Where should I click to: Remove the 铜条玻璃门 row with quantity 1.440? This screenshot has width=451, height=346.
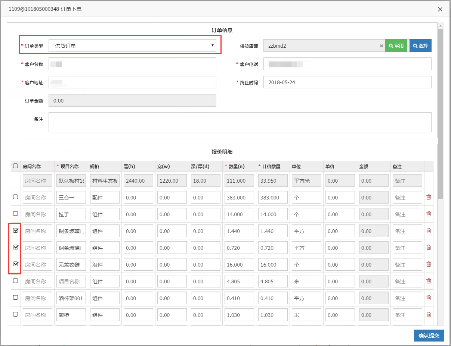[429, 230]
